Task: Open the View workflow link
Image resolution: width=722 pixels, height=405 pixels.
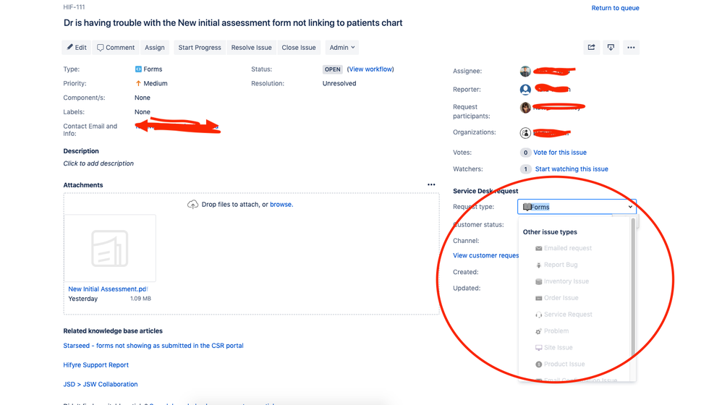Action: 370,69
